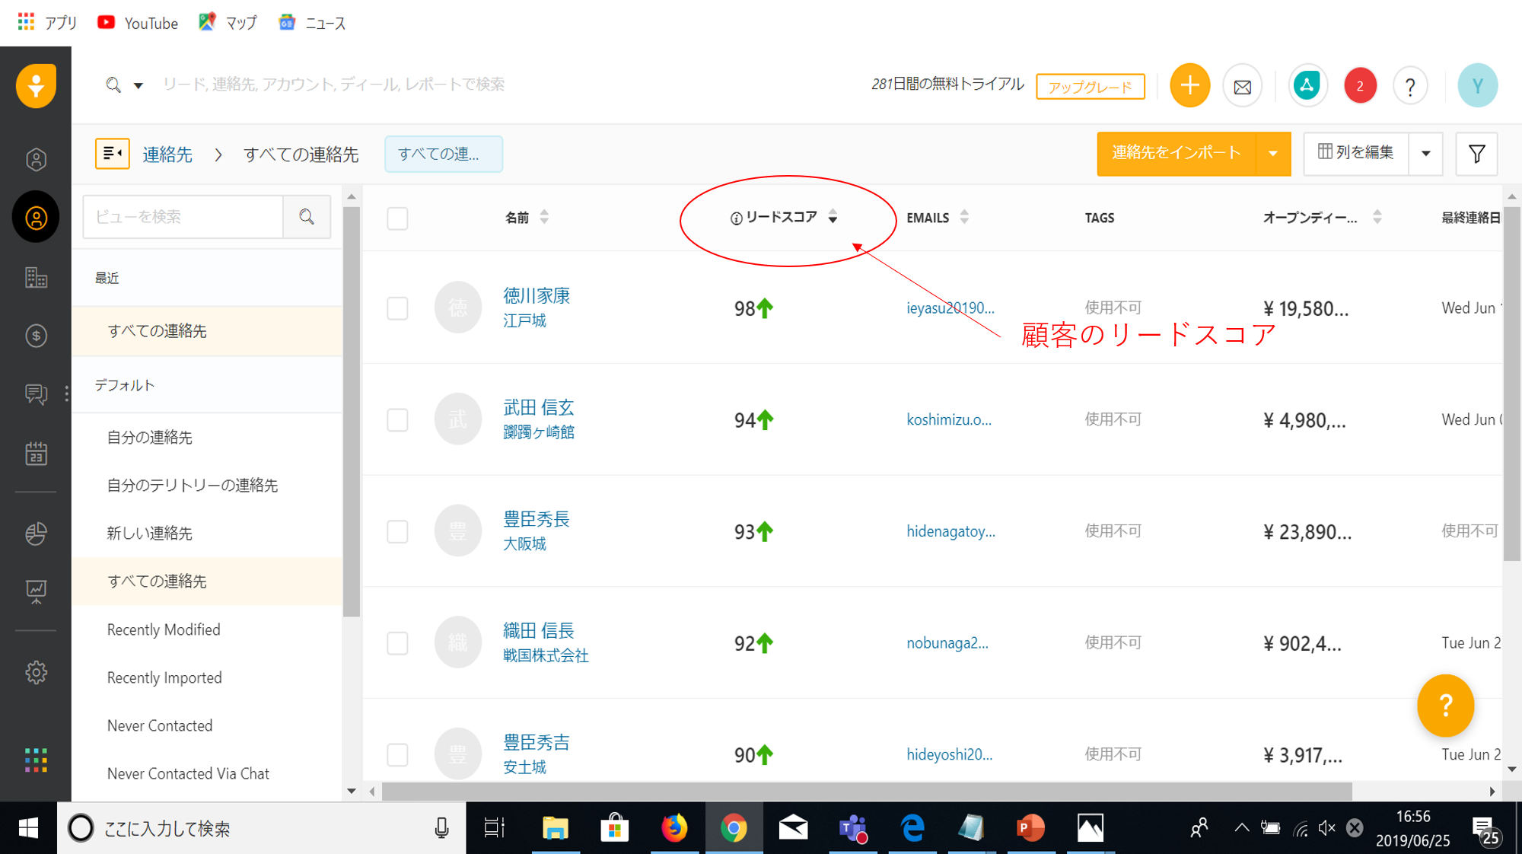Viewport: 1522px width, 854px height.
Task: Collapse the views panel toggle icon
Action: point(112,154)
